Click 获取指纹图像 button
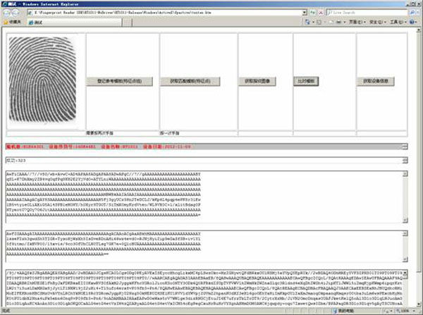The image size is (423, 315). tap(257, 81)
